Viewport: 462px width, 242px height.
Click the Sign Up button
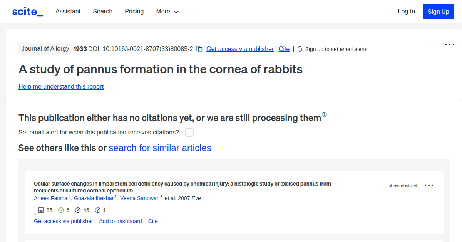[x=438, y=12]
